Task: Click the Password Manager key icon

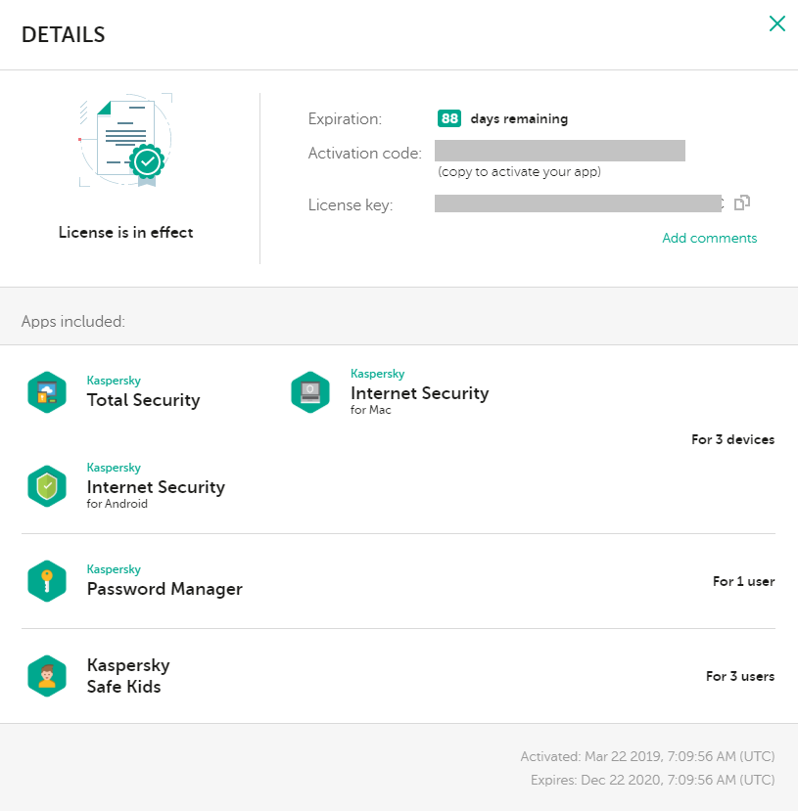Action: [46, 581]
